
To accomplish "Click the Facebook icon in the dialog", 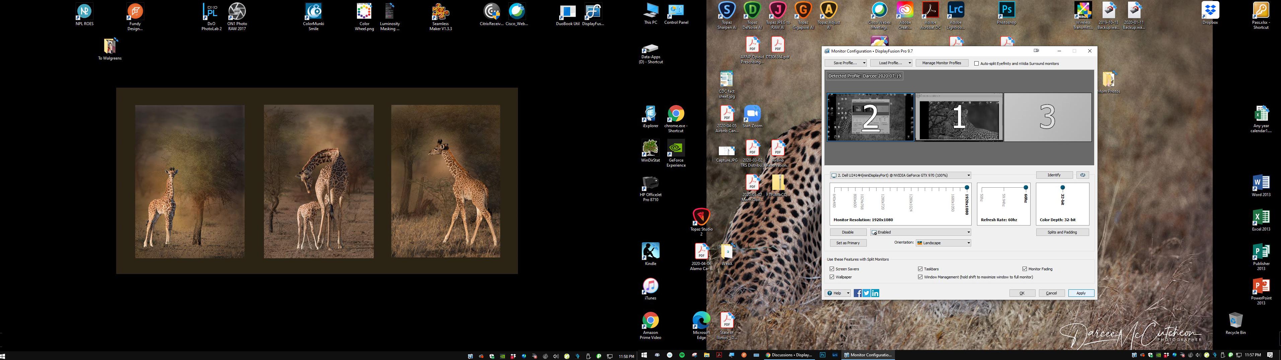I will [858, 293].
